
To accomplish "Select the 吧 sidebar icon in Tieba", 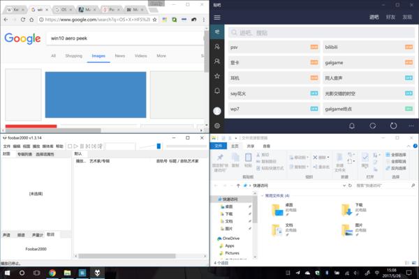I will coord(217,32).
